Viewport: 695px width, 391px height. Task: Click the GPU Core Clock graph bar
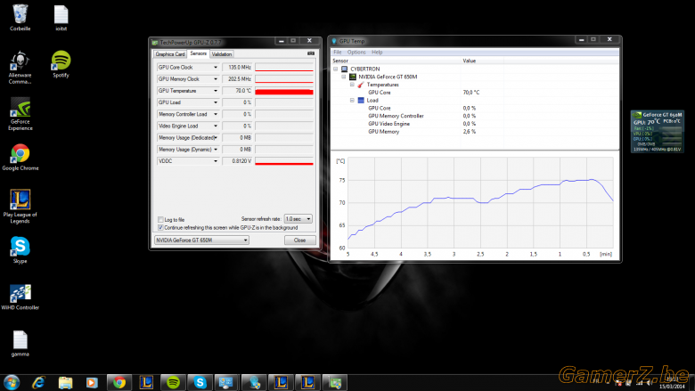pos(284,68)
